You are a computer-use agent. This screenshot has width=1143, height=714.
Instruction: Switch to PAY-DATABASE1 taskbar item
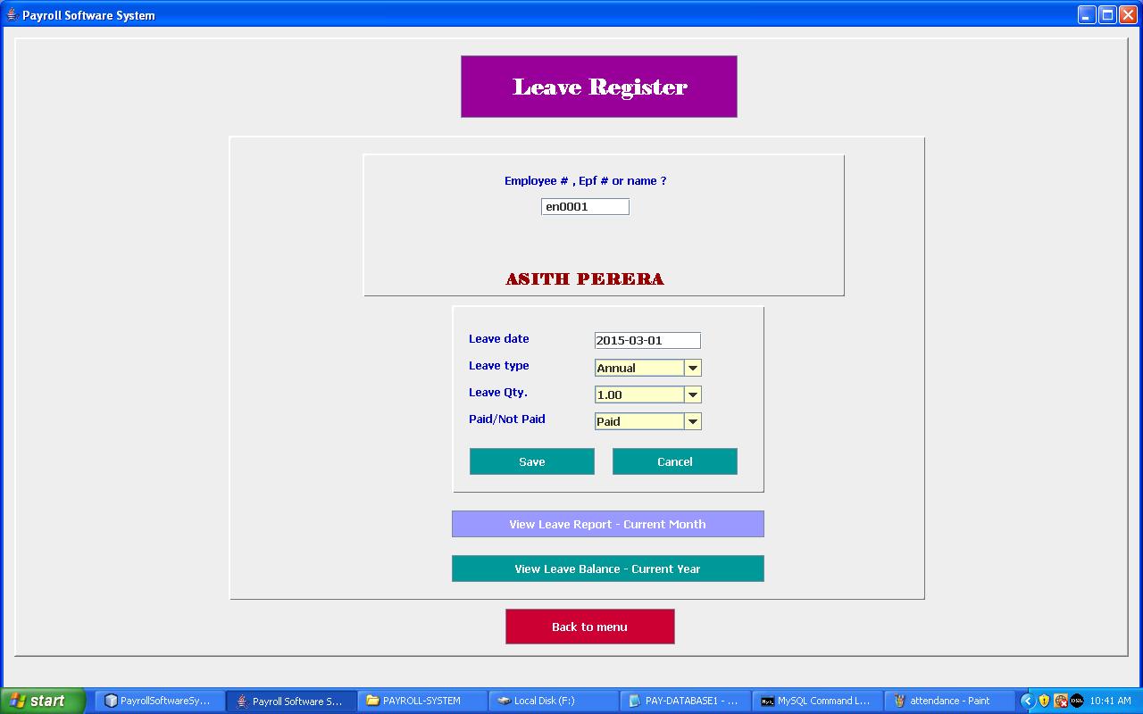(684, 701)
